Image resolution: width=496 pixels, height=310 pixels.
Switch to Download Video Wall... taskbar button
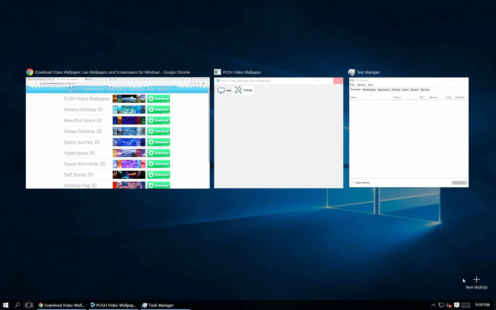(x=61, y=305)
